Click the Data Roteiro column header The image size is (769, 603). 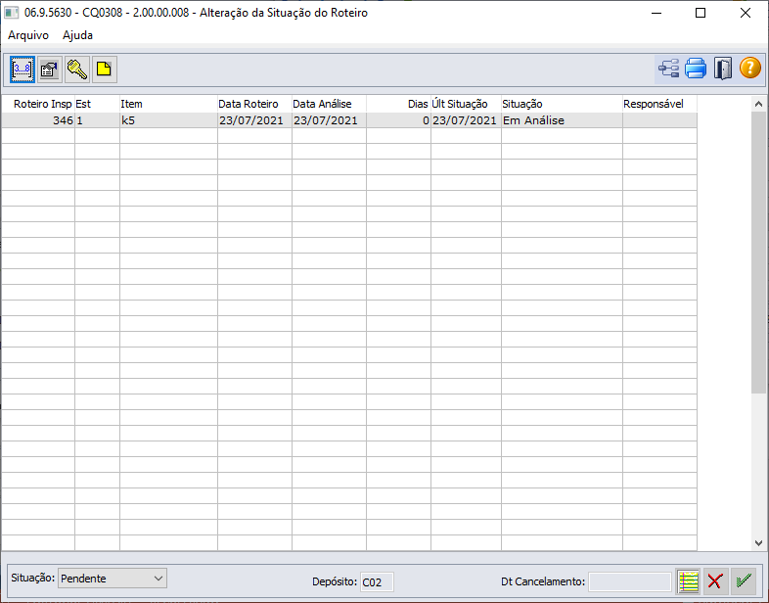coord(254,104)
